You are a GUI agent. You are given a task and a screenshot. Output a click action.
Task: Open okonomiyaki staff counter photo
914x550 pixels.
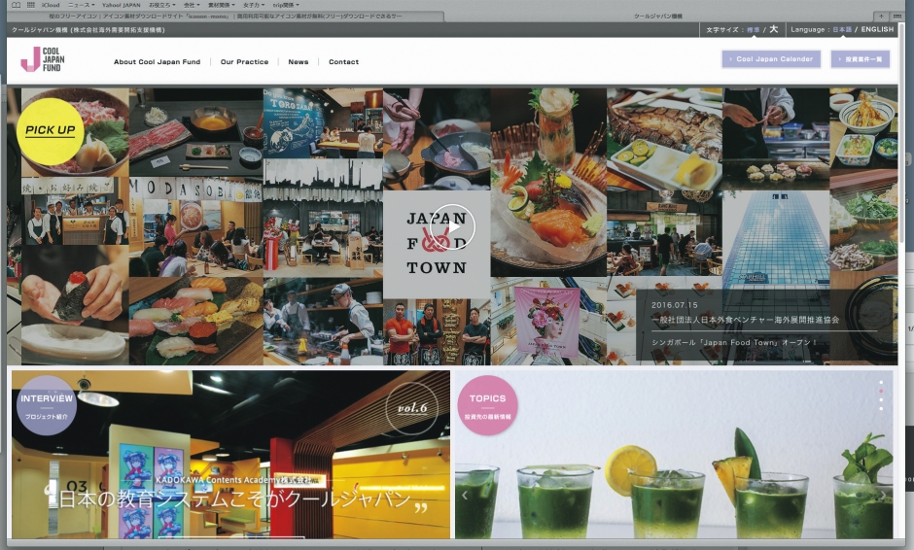coord(75,211)
